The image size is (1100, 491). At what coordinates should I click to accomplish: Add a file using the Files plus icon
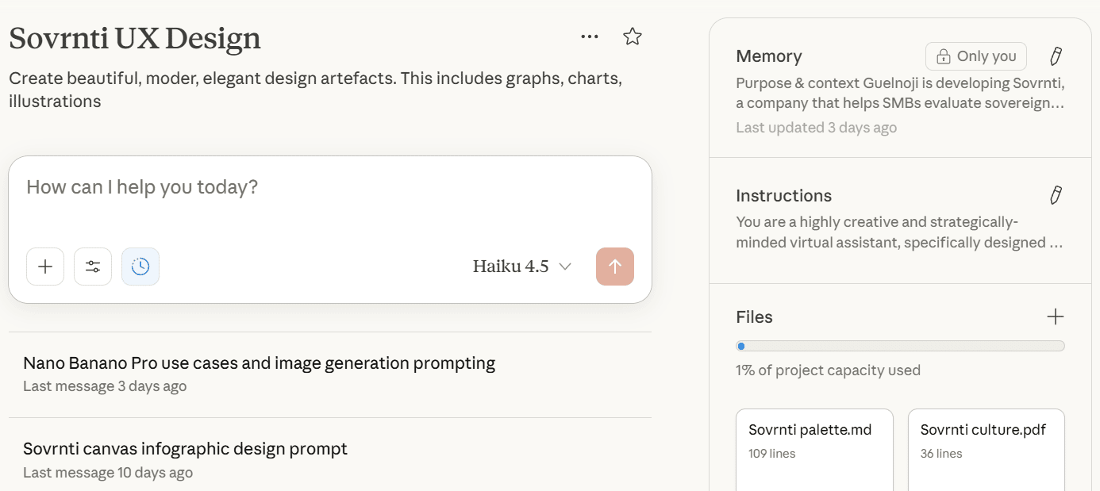(x=1055, y=317)
